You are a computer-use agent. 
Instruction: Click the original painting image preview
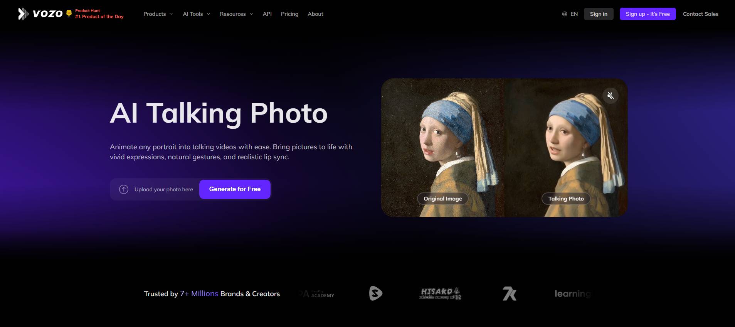tap(442, 148)
